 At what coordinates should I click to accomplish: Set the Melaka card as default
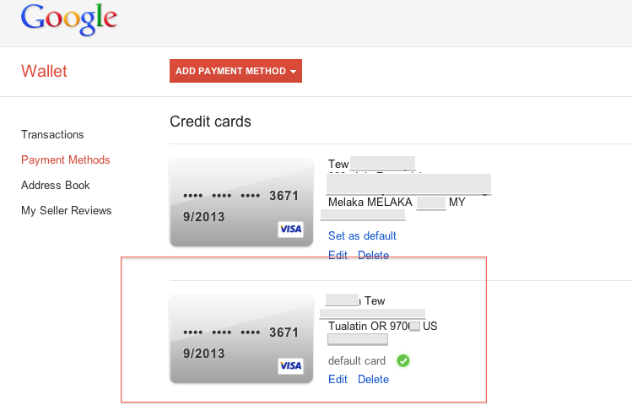362,235
